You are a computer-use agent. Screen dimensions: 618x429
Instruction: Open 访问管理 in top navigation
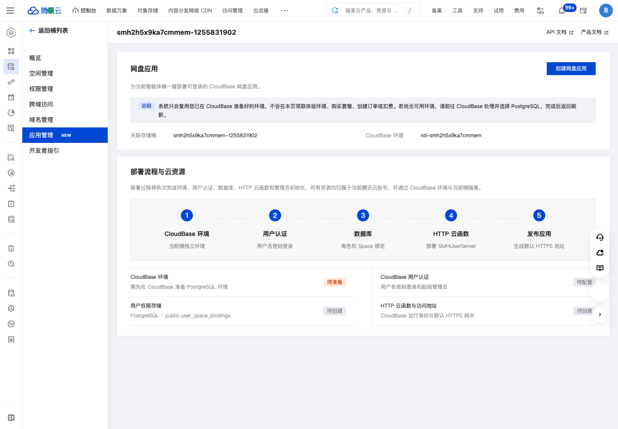233,10
